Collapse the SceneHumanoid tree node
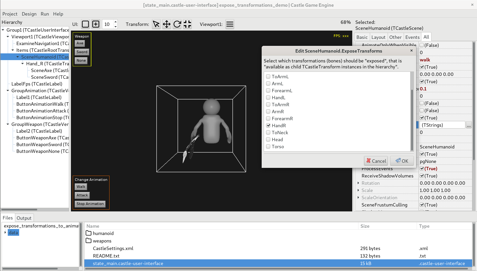 pyautogui.click(x=18, y=57)
